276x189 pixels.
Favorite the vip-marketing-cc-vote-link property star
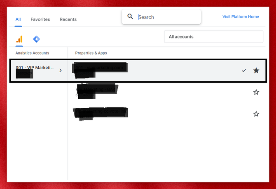[256, 114]
